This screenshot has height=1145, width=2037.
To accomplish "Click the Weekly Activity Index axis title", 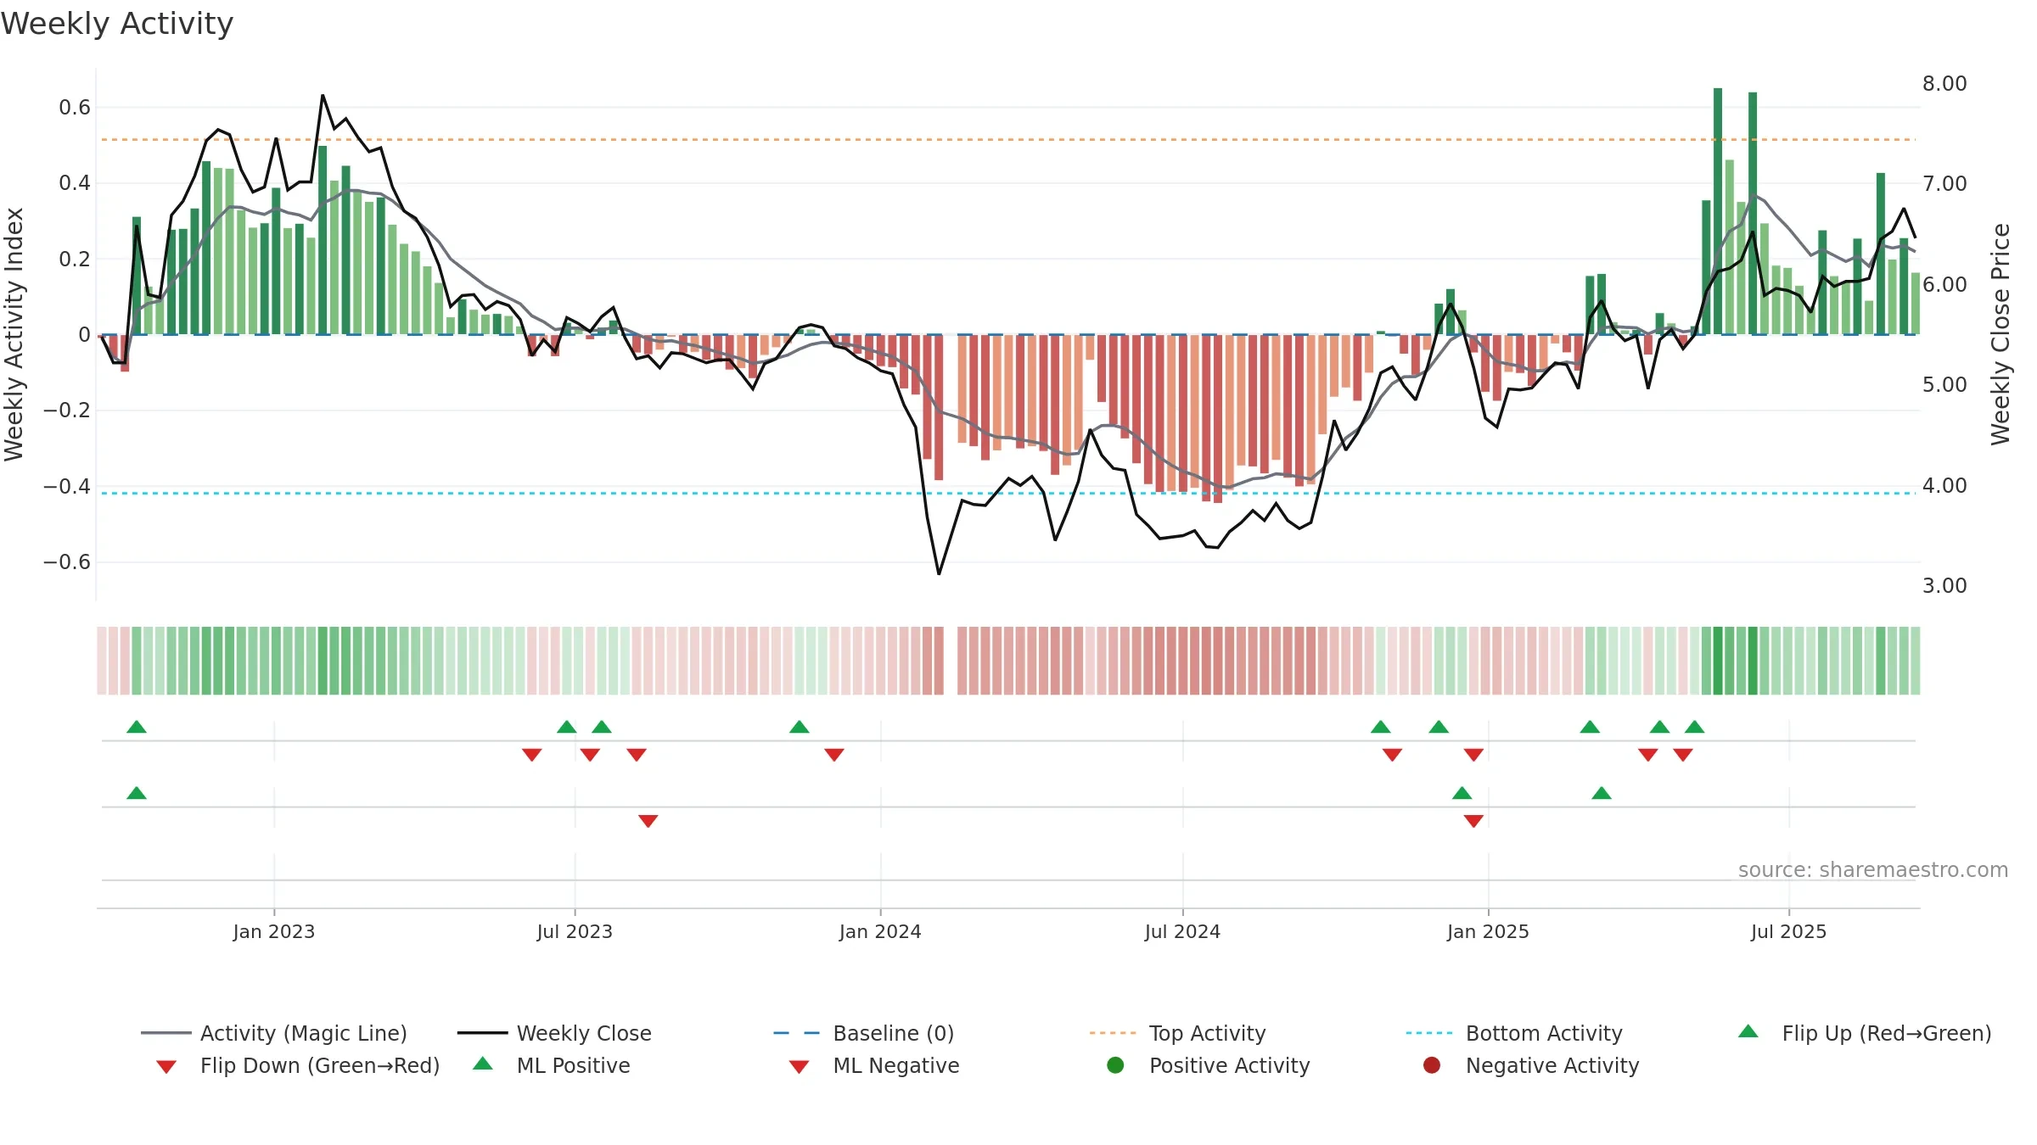I will coord(14,334).
